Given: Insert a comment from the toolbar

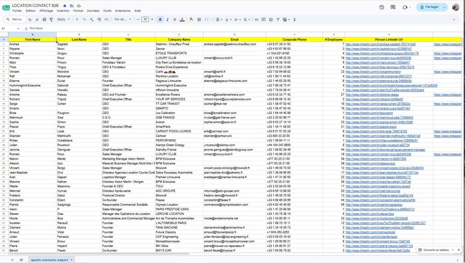Looking at the screenshot, I should pos(263,20).
